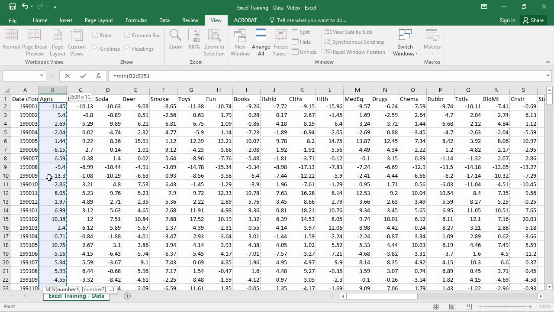Click the Share button
This screenshot has width=554, height=312.
[533, 20]
